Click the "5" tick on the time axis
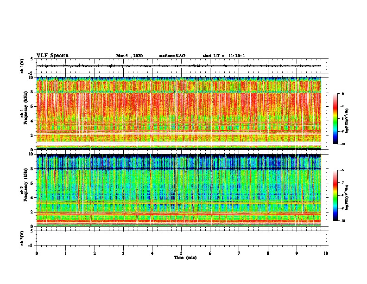 click(x=181, y=253)
